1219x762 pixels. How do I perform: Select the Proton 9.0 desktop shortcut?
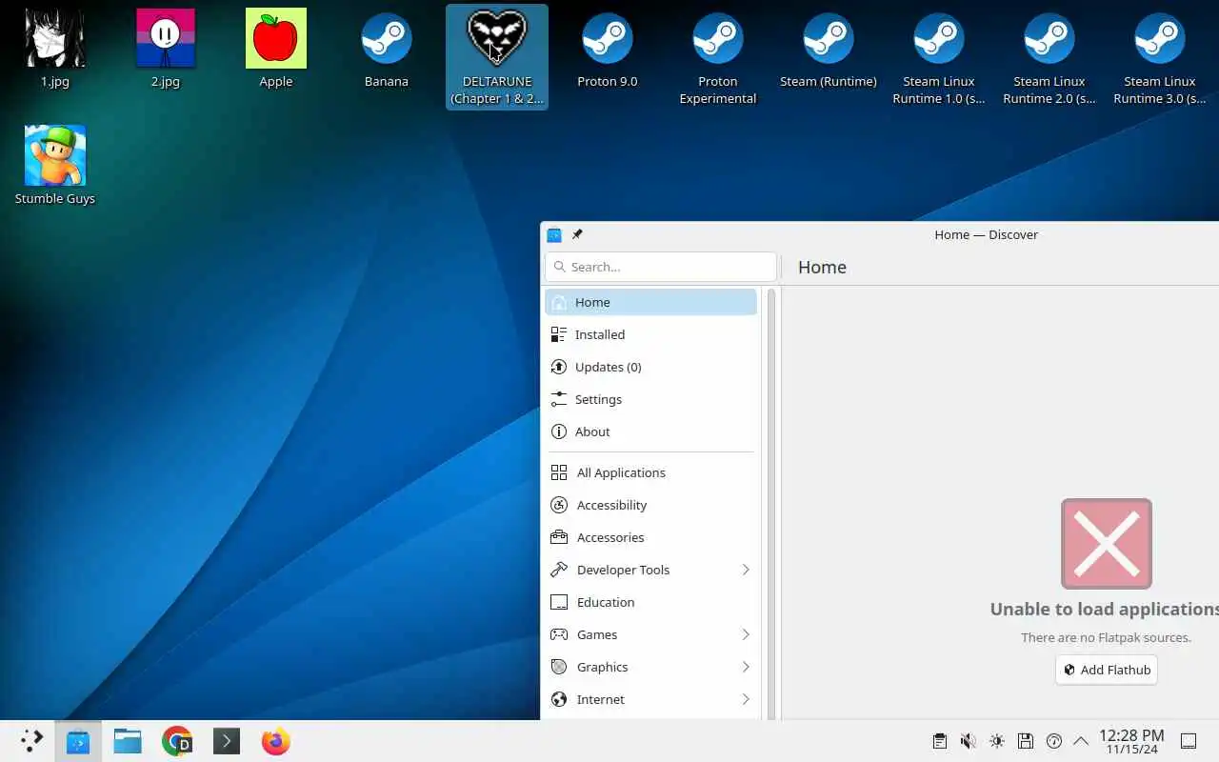(x=608, y=49)
